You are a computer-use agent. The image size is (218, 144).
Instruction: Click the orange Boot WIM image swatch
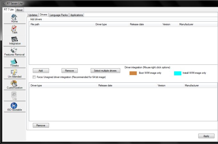[133, 73]
